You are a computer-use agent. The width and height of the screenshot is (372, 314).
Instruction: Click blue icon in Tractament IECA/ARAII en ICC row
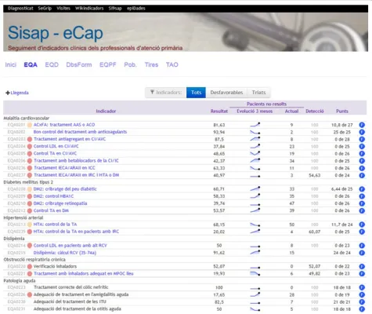point(362,168)
